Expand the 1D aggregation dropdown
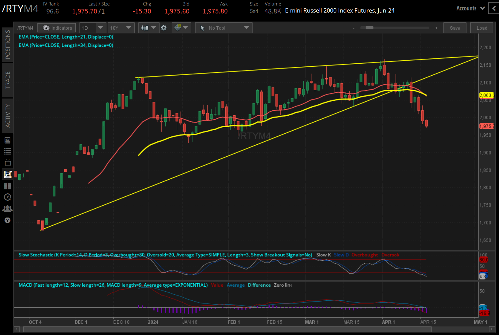Viewport: 499px width, 335px height. point(92,28)
